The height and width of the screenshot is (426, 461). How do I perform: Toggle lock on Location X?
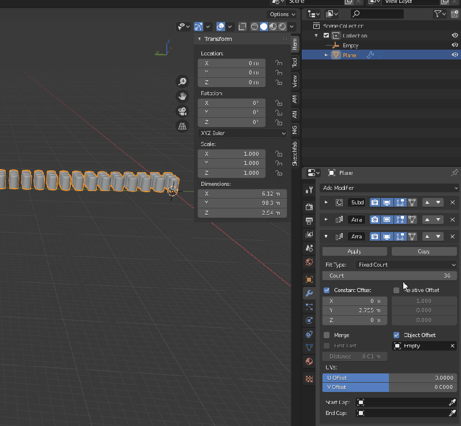click(x=279, y=63)
